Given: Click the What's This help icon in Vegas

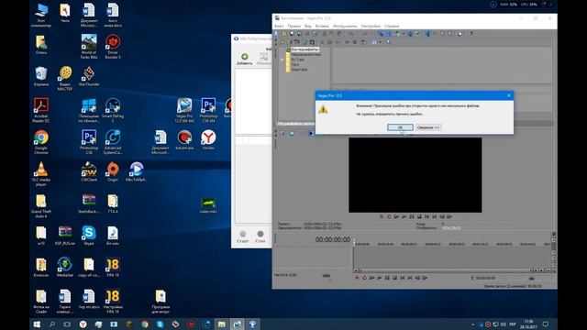Looking at the screenshot, I should 471,34.
